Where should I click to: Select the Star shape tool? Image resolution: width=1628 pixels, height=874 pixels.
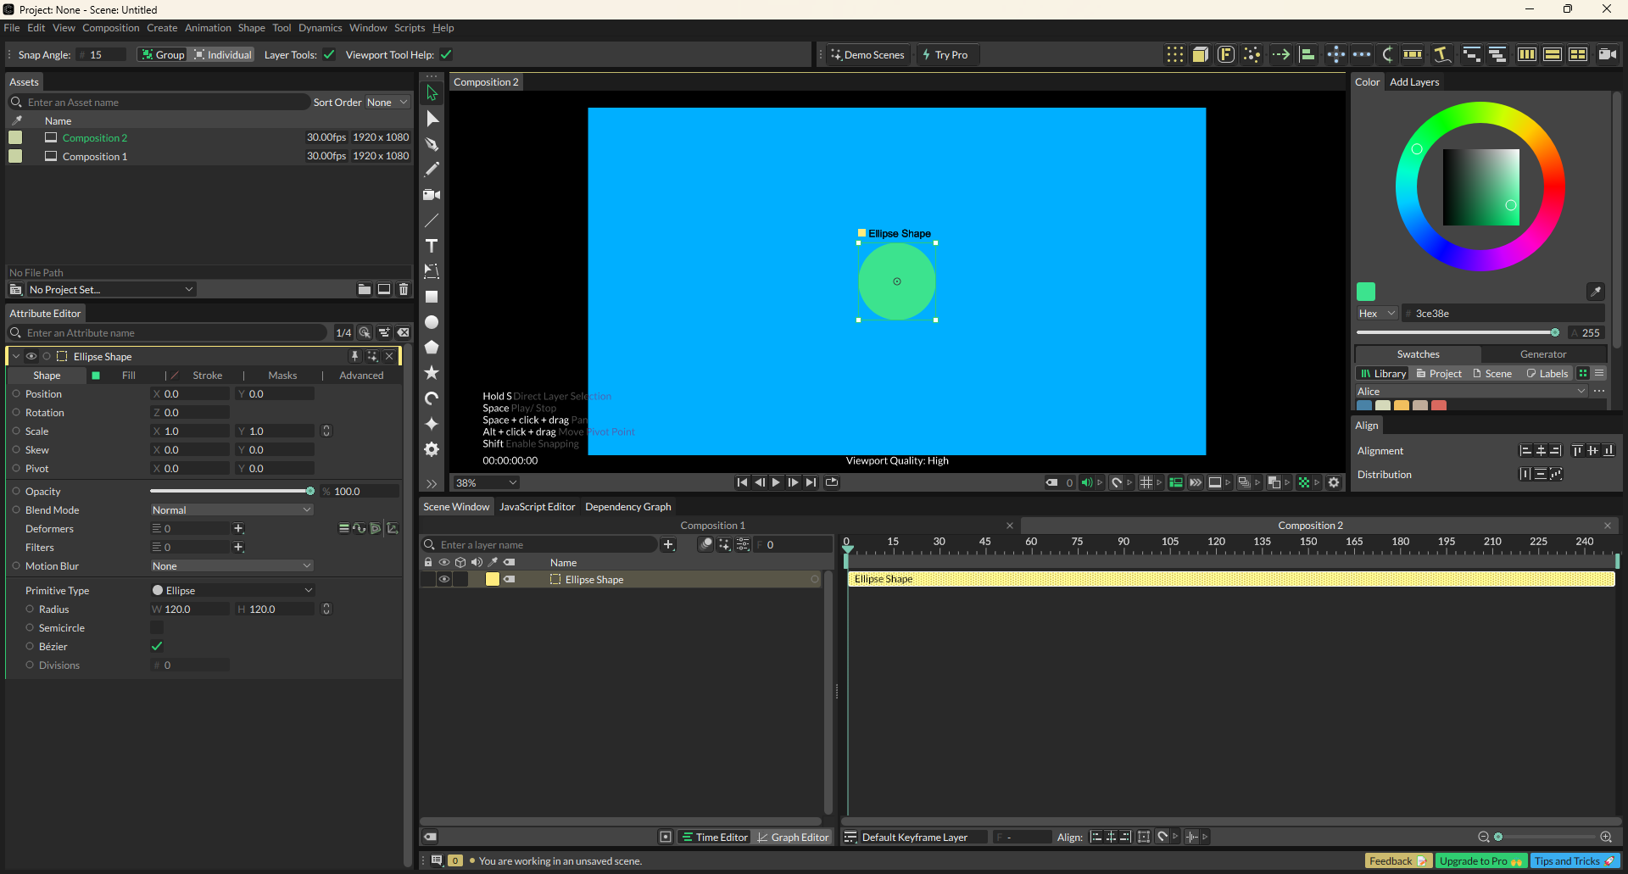pyautogui.click(x=432, y=373)
